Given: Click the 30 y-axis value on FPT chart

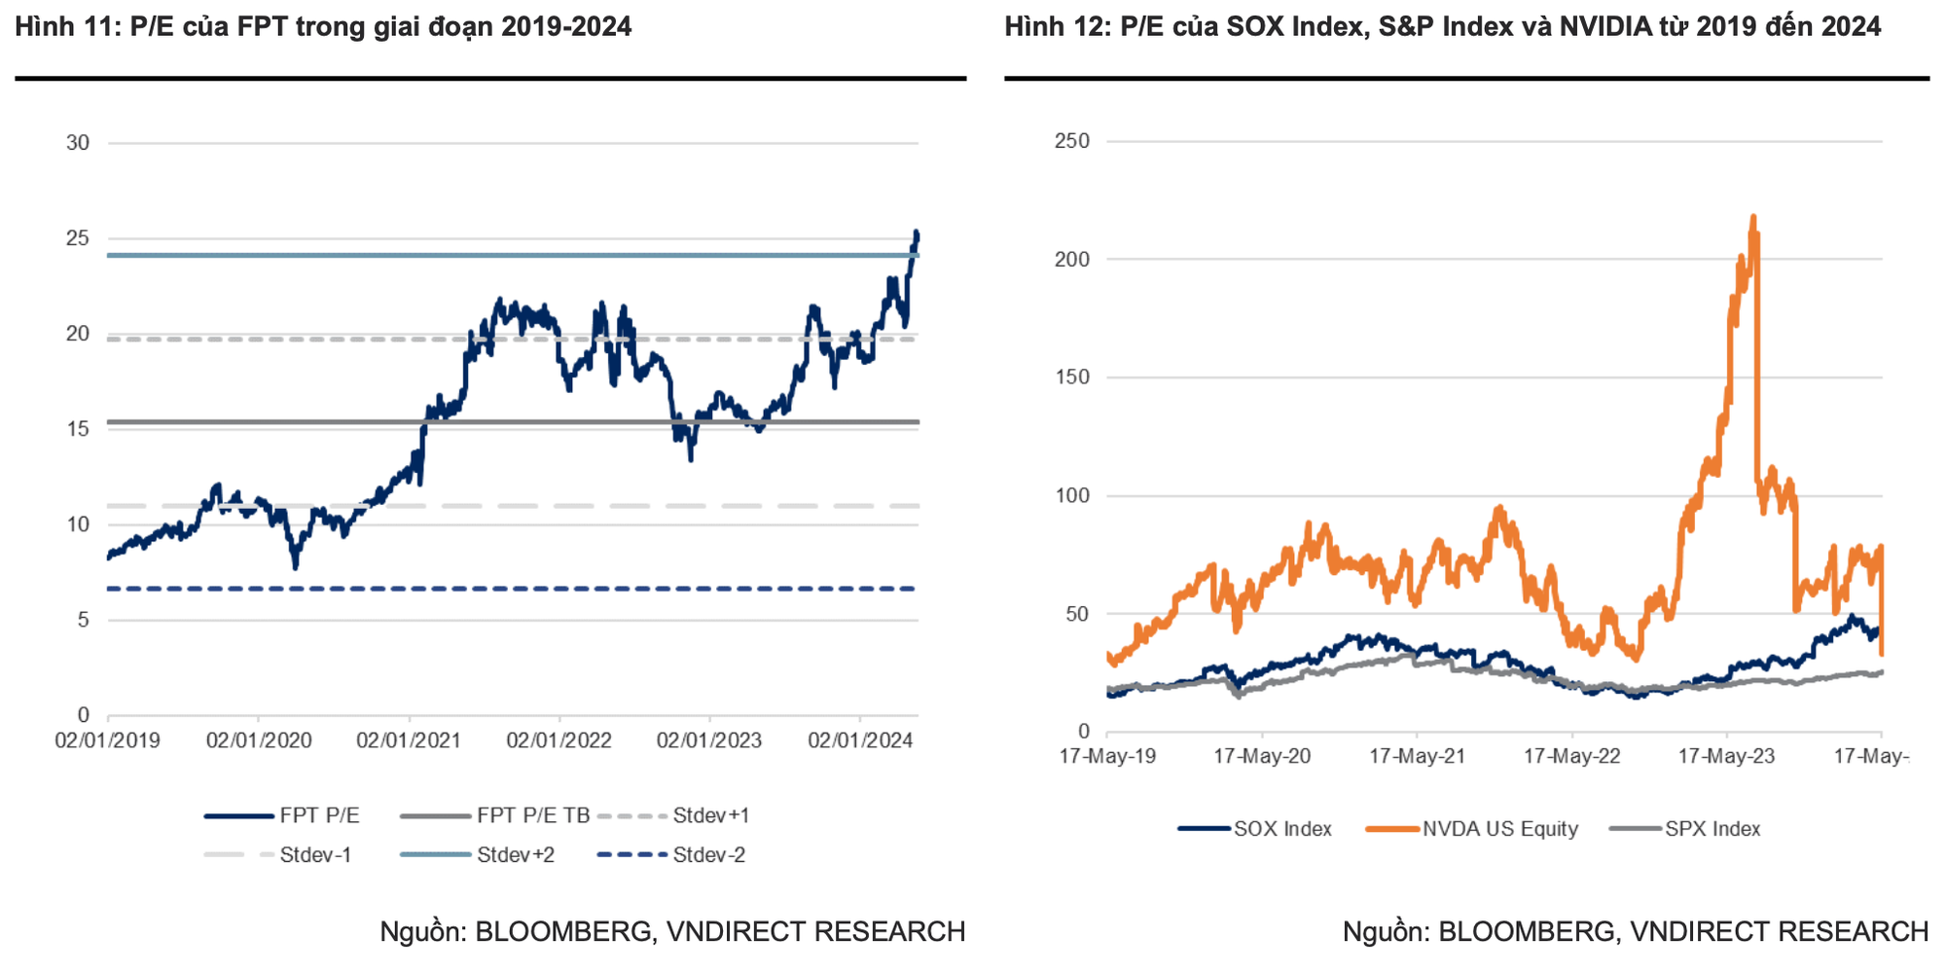Looking at the screenshot, I should point(78,143).
